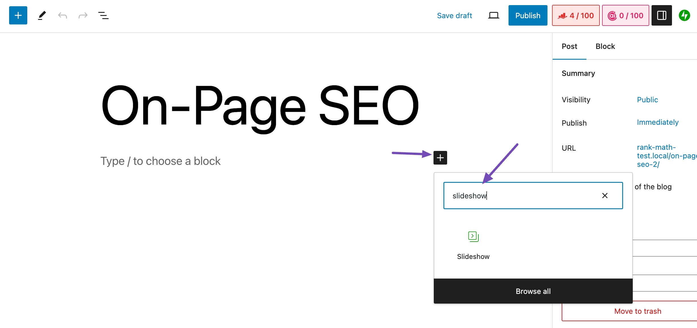Check the Rank Math SEO score badge
The image size is (697, 328).
click(576, 15)
